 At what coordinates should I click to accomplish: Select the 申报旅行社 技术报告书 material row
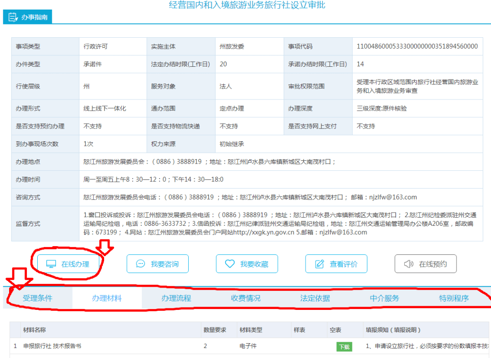(x=52, y=346)
